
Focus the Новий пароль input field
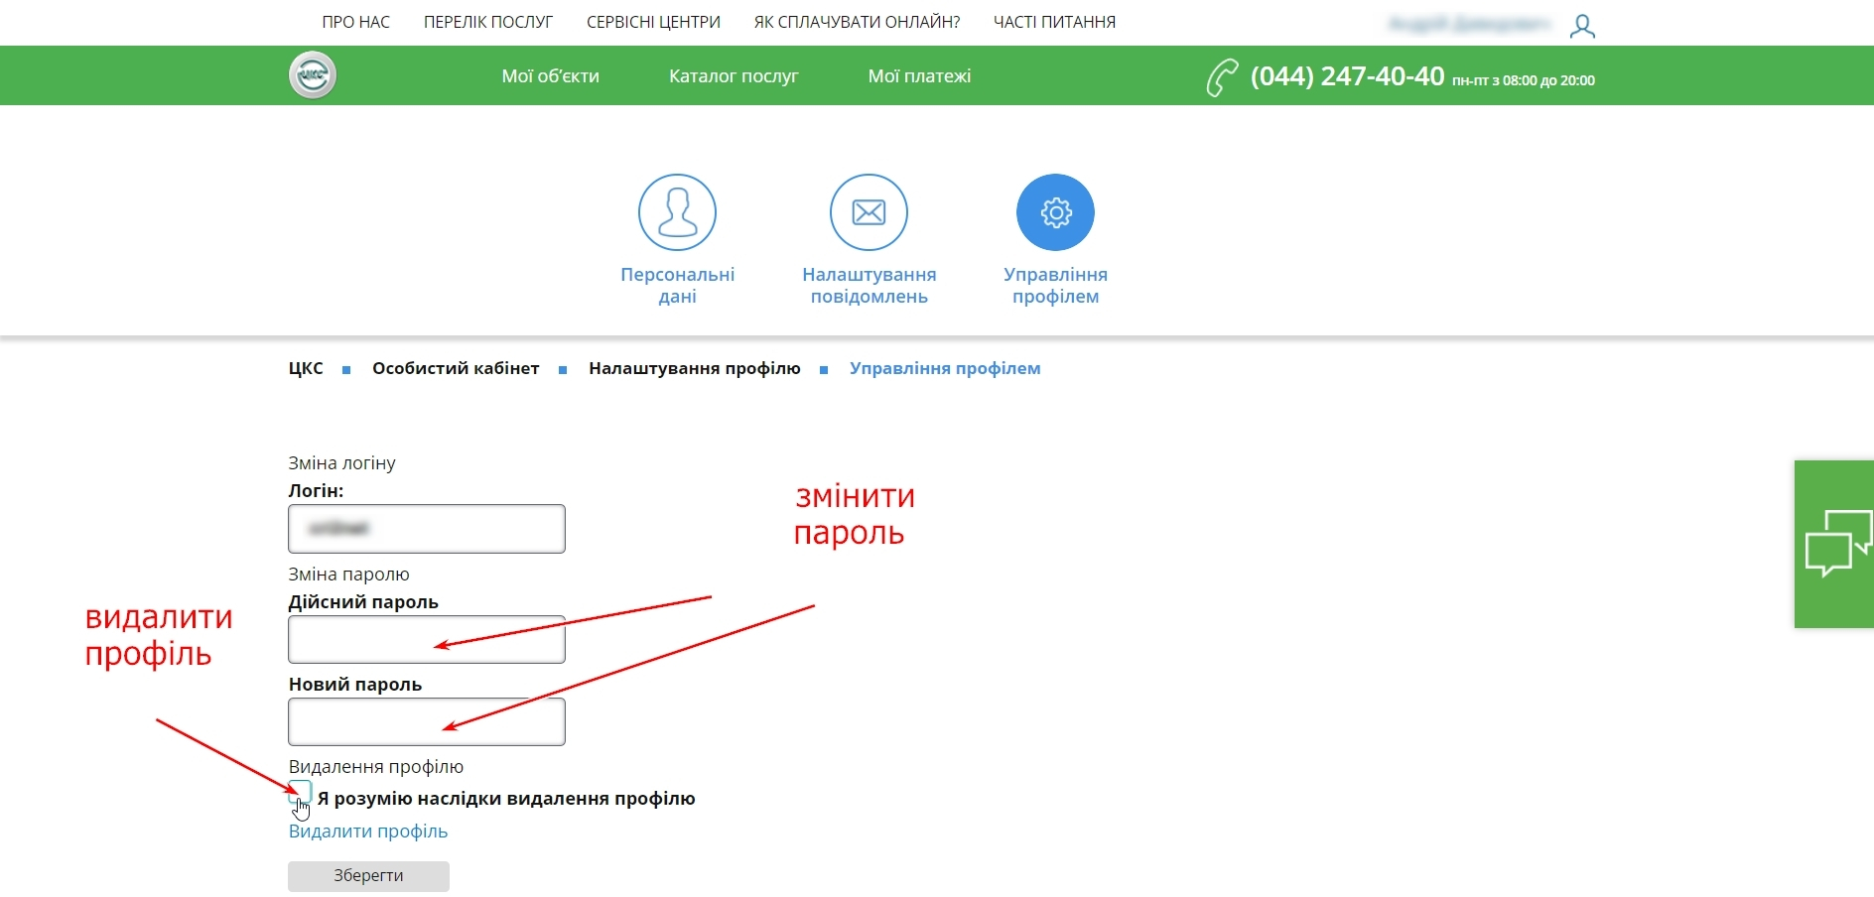click(x=427, y=721)
